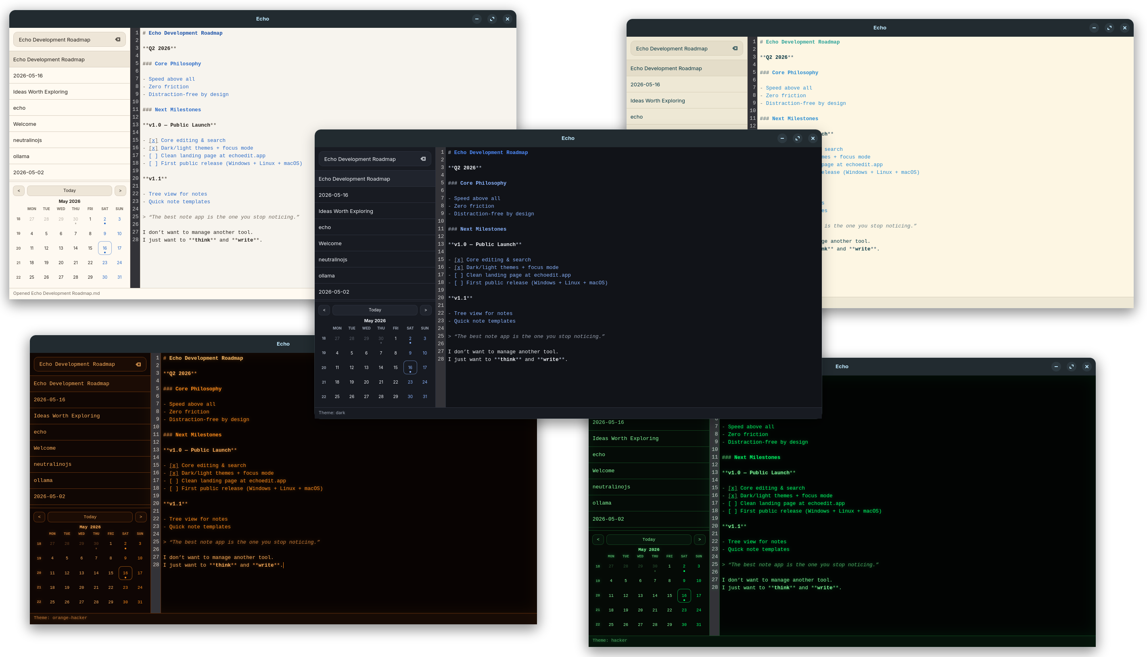Select day 16 in dark window calendar

click(x=410, y=367)
